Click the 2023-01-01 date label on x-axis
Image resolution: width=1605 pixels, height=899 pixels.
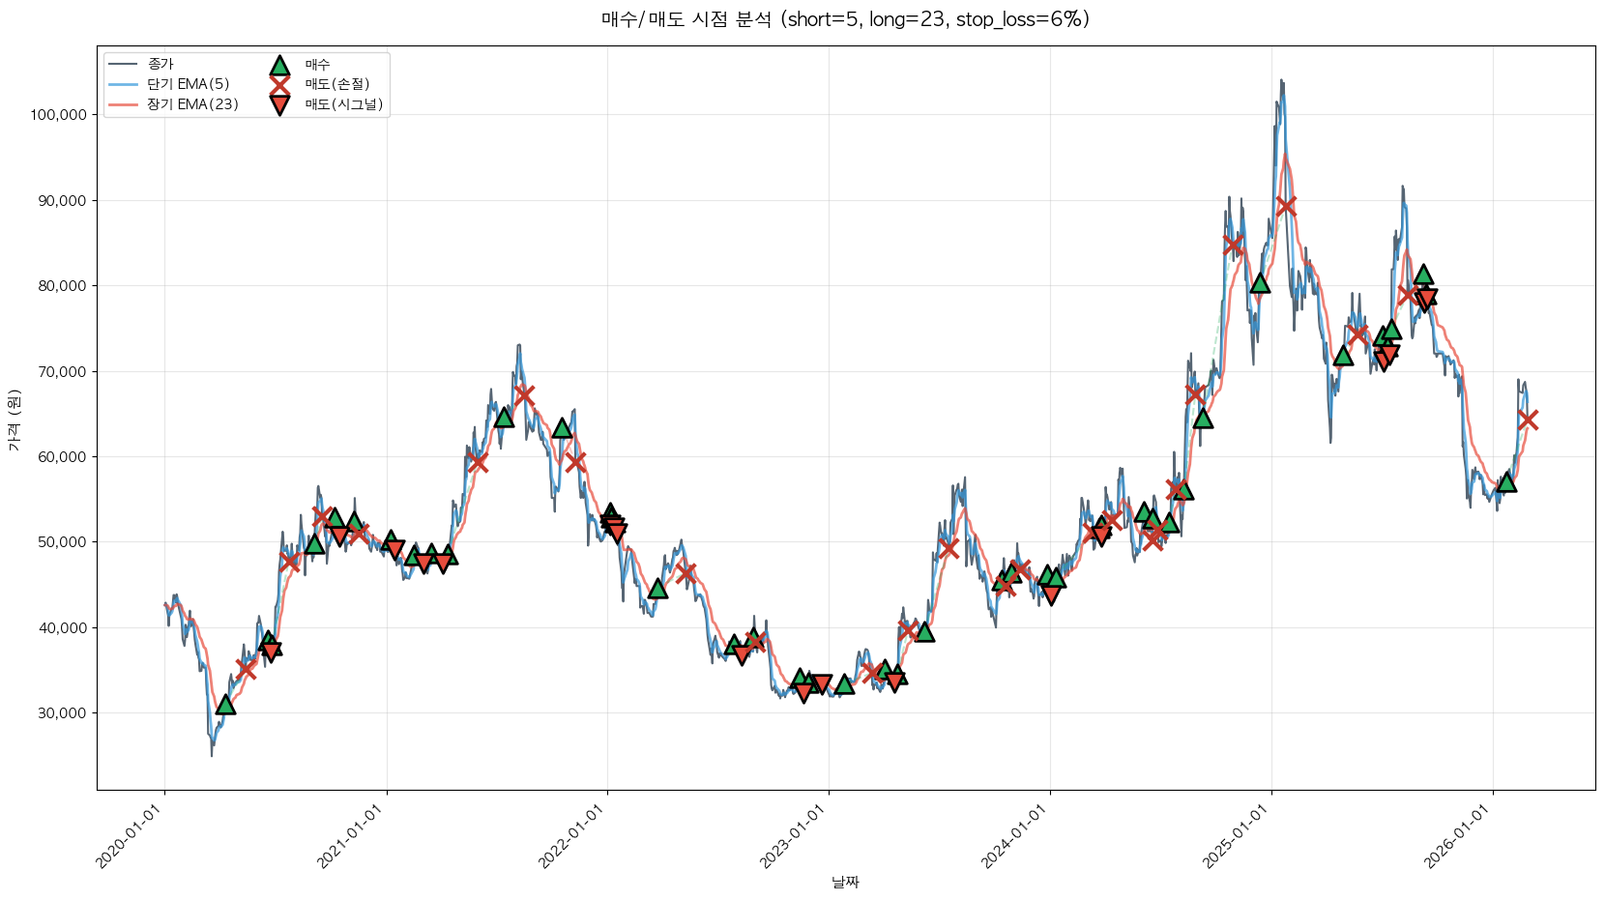point(795,837)
